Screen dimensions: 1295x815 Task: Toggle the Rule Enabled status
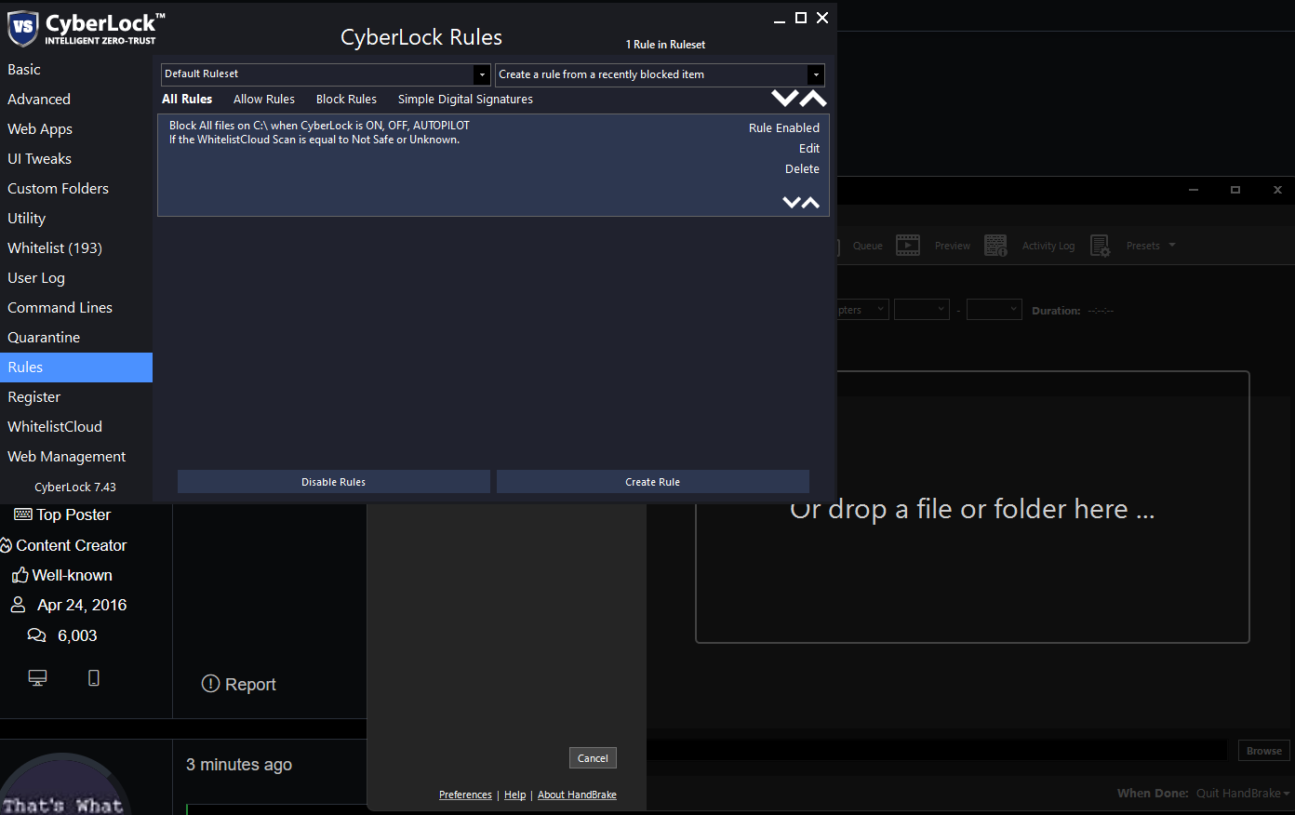tap(784, 127)
